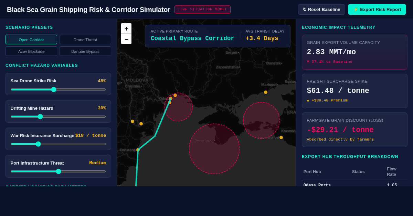Click the Absorbed directly by farmers note
The image size is (413, 216).
[340, 140]
